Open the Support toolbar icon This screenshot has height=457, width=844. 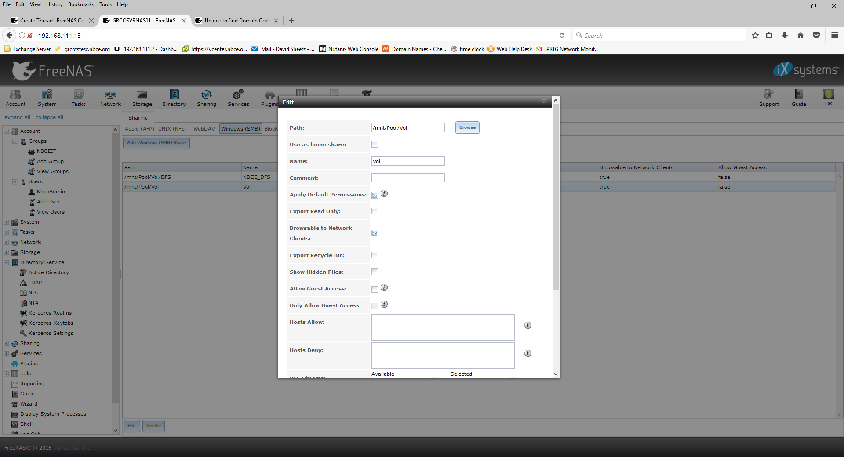pos(769,98)
